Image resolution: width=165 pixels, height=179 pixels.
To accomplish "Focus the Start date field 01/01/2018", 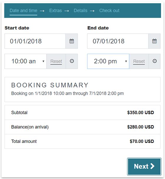I will 35,41.
